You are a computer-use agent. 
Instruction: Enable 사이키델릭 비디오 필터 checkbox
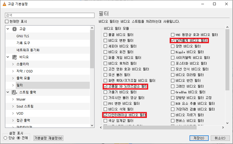click(x=172, y=58)
